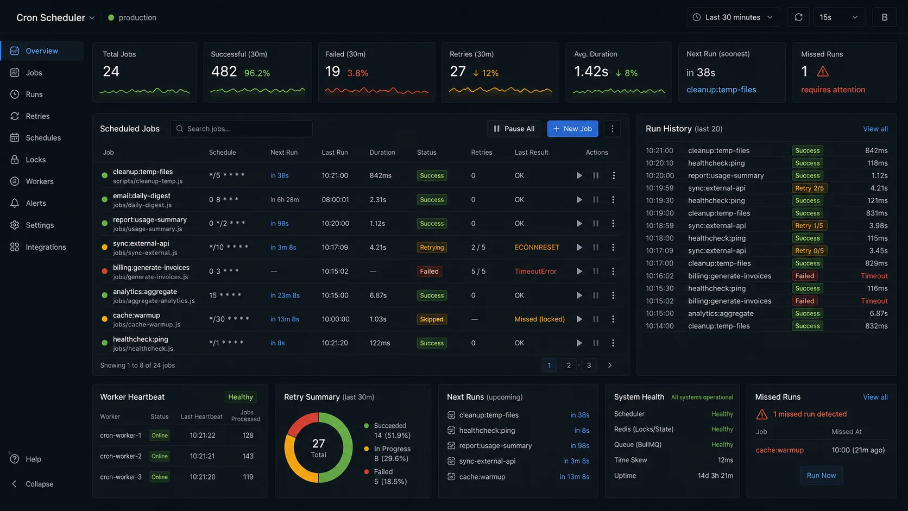908x511 pixels.
Task: Pause the cache:warmup job
Action: click(596, 319)
